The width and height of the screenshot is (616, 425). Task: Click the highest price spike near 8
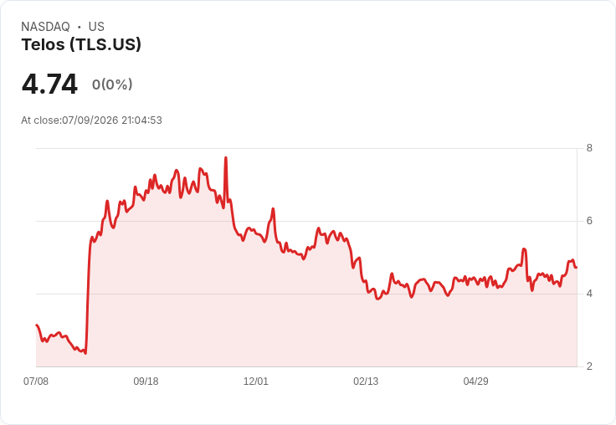[226, 158]
